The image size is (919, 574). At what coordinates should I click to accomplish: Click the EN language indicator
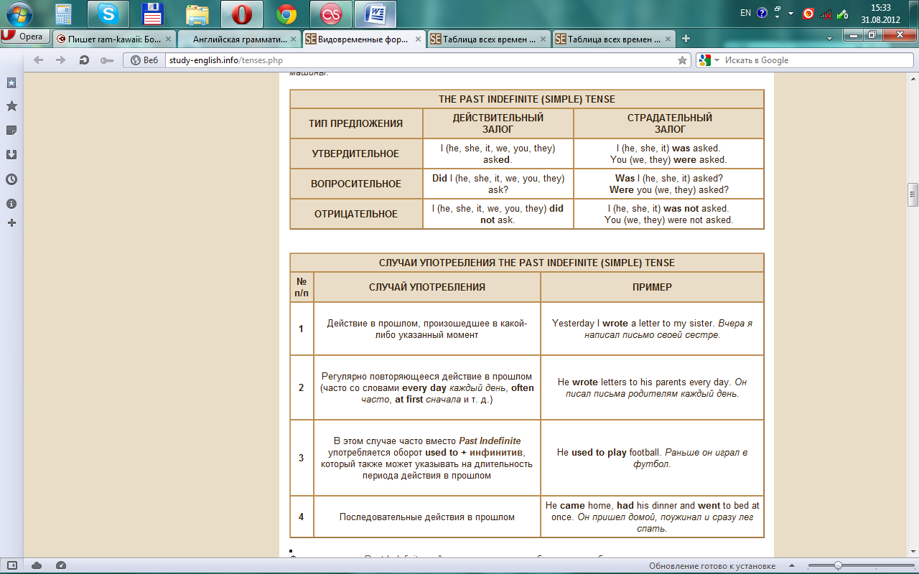(x=745, y=13)
